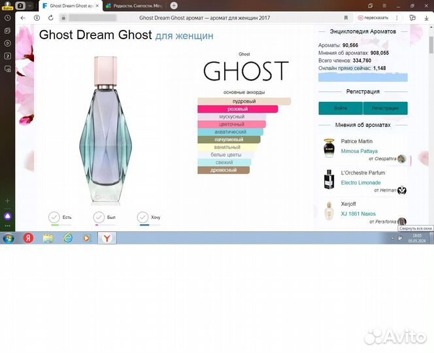Open the XJ 1861 Naxos link
The width and height of the screenshot is (434, 353).
(358, 214)
